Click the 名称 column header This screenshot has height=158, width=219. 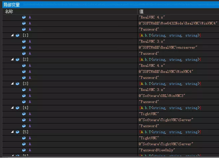[9, 12]
